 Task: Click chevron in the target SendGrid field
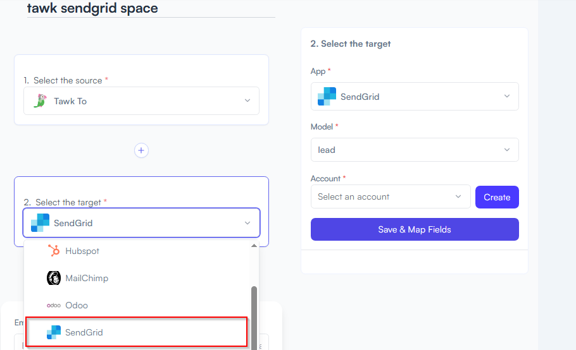point(247,223)
